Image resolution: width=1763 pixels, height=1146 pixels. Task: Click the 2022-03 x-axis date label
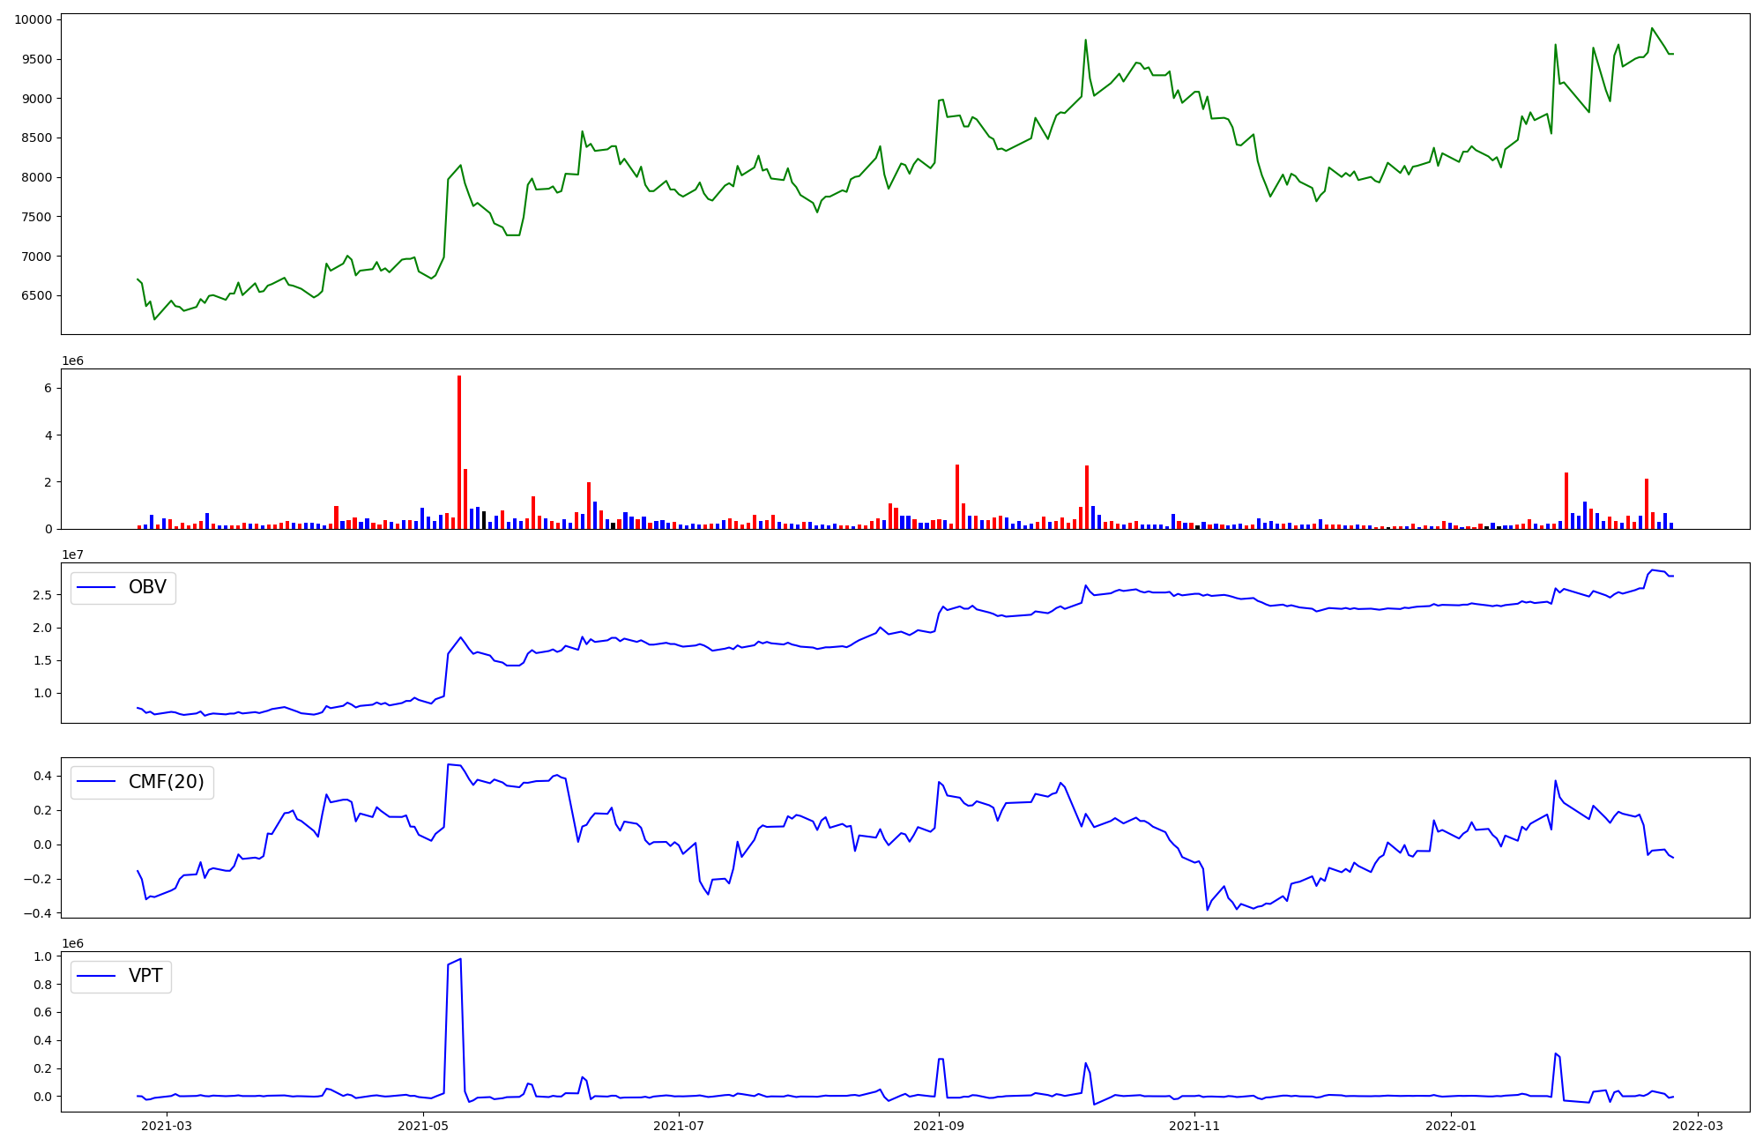[1697, 1126]
